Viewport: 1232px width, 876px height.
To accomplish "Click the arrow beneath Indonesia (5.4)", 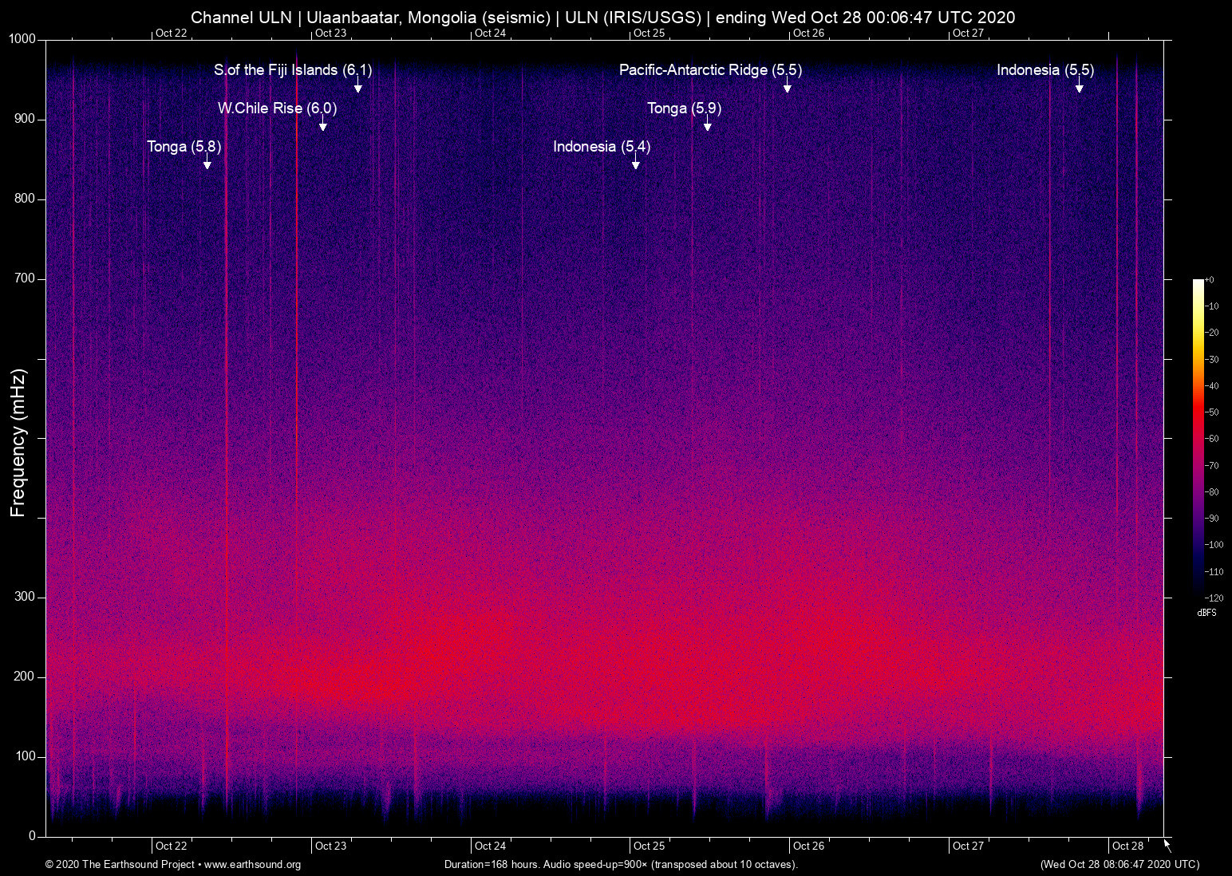I will point(636,164).
